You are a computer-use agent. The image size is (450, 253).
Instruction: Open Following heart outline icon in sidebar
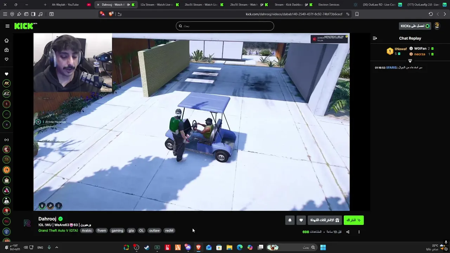point(6,59)
